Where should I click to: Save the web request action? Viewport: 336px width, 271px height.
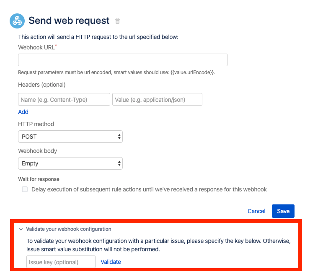(283, 211)
